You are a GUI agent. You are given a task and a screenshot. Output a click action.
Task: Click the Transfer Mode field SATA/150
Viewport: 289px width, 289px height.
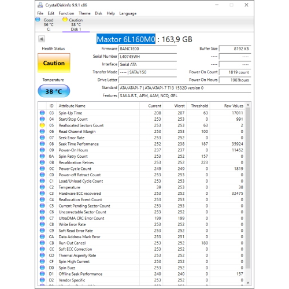[147, 72]
